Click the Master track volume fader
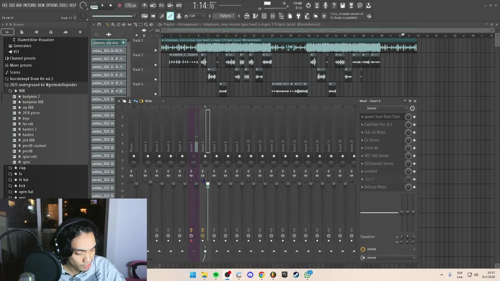500x281 pixels. tap(136, 185)
